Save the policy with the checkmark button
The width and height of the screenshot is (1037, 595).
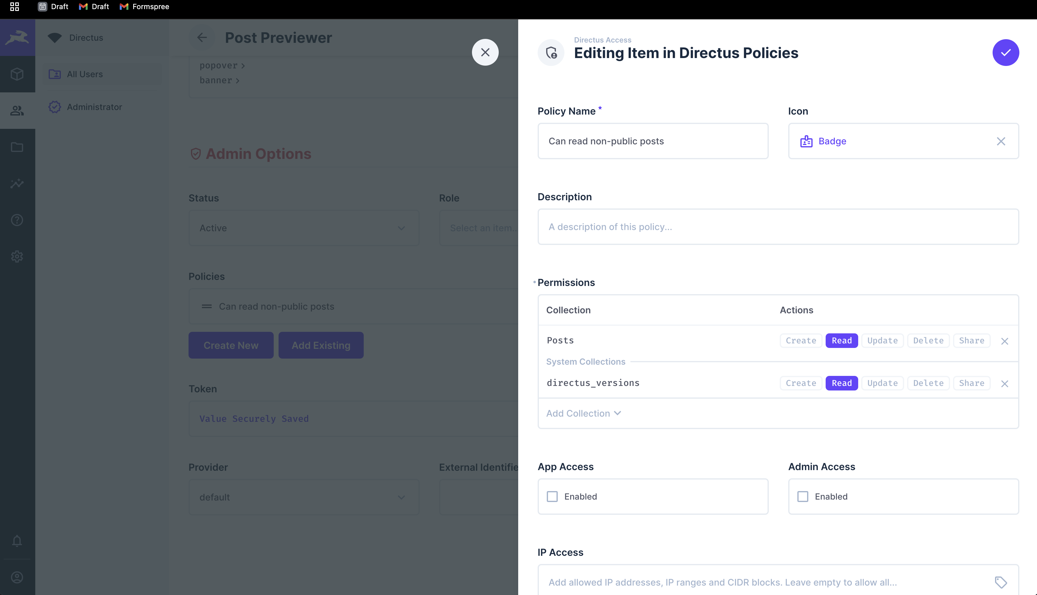[x=1006, y=52]
